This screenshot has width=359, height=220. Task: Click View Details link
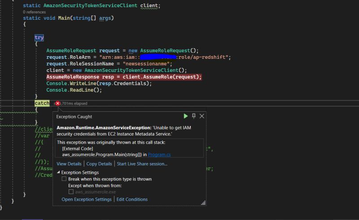[69, 164]
